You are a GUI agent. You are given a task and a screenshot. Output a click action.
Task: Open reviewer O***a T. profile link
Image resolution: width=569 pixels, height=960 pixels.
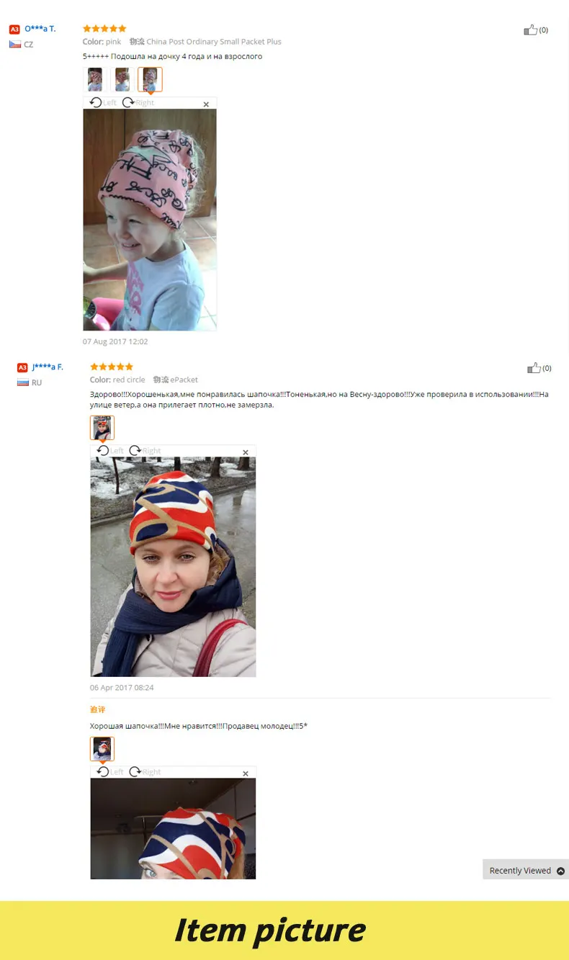[40, 29]
